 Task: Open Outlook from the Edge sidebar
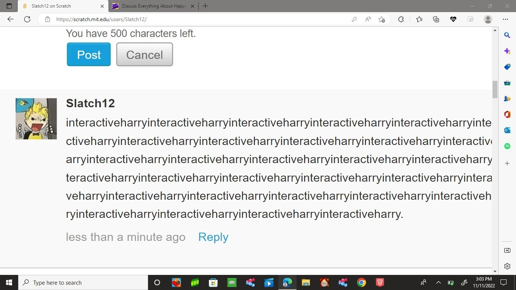[x=507, y=130]
